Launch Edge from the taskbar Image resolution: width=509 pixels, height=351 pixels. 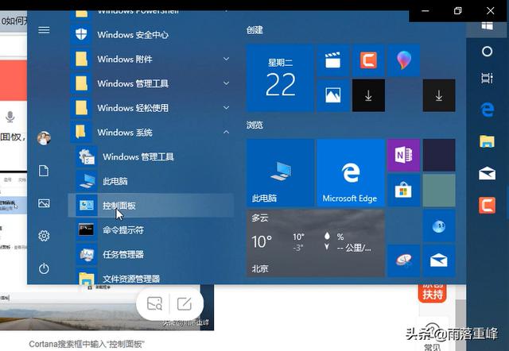487,110
